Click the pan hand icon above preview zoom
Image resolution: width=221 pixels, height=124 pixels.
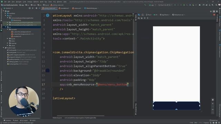coord(213,100)
